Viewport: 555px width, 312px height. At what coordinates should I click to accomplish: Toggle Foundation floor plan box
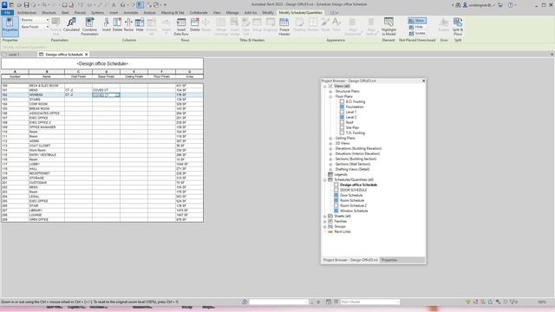(342, 107)
